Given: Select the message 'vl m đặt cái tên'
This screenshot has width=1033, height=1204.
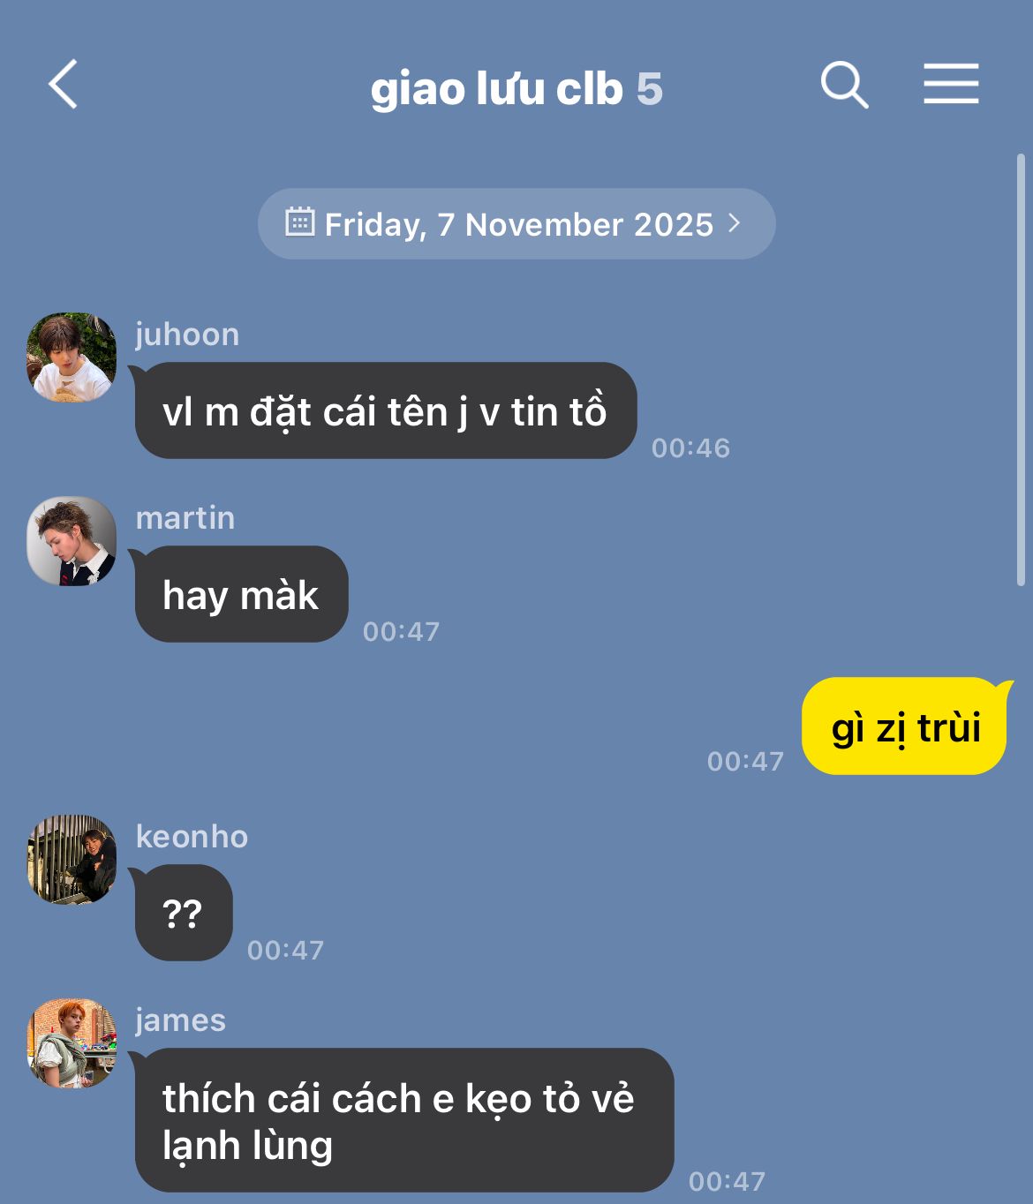Looking at the screenshot, I should click(x=385, y=410).
